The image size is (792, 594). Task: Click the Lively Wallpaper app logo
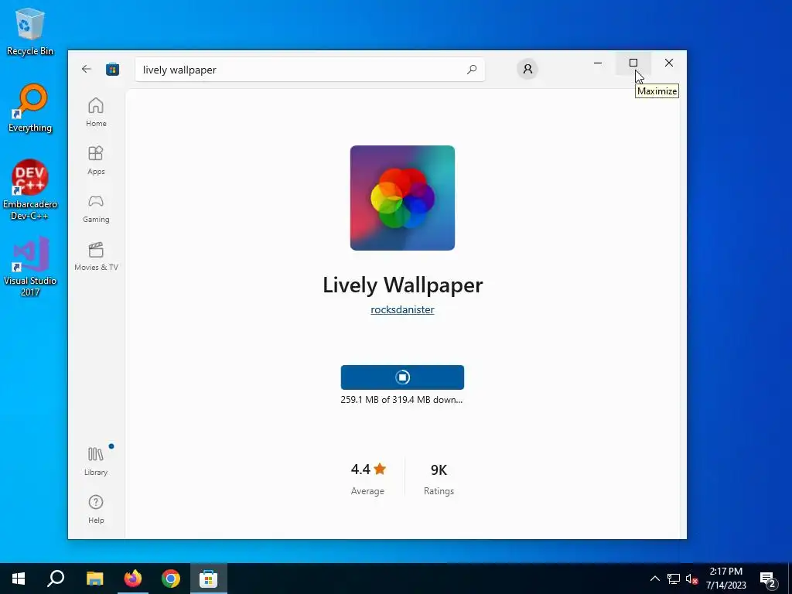tap(402, 198)
